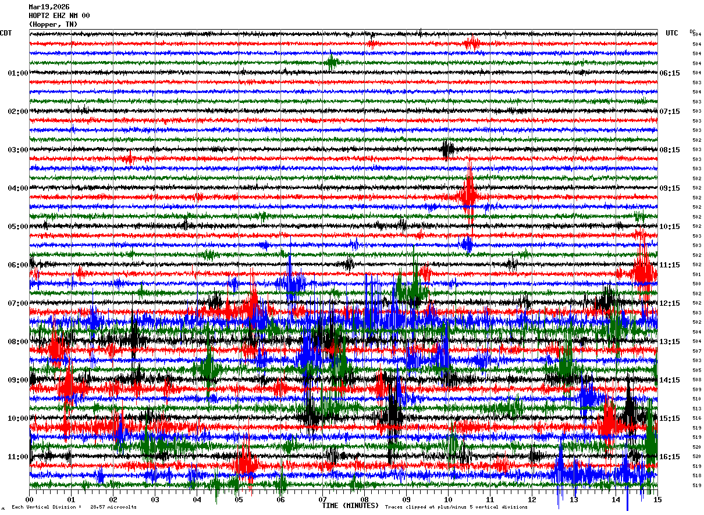Click the DC offset value 505
The width and height of the screenshot is (704, 515).
click(x=696, y=370)
